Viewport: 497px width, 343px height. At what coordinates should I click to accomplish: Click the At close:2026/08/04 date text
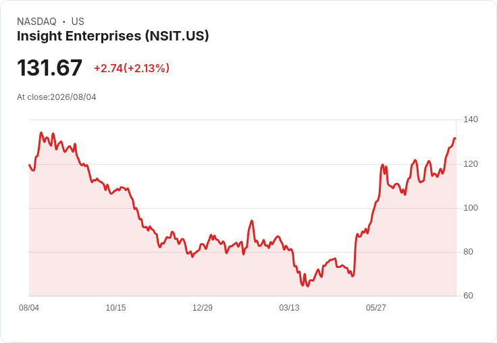(x=57, y=97)
